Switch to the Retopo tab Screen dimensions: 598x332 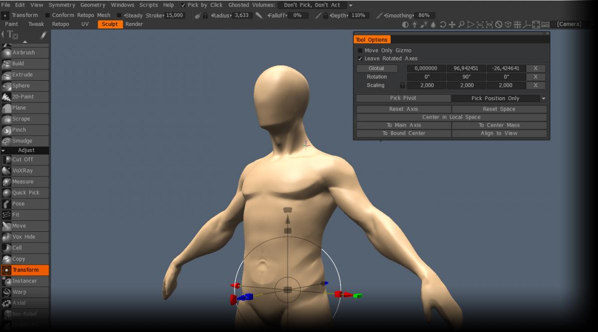pos(61,24)
